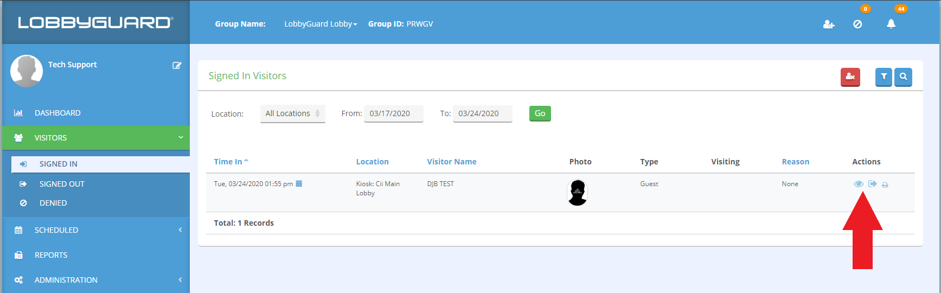Click the calendar icon beside Time In value

click(x=299, y=183)
